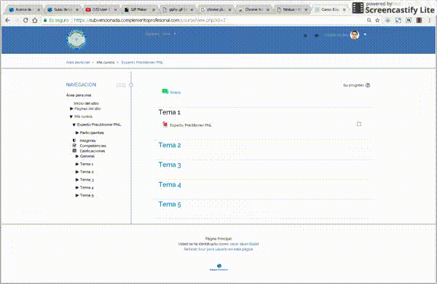Click red PDF icon under Tema 1
Screen dimensions: 437x284
pyautogui.click(x=165, y=125)
